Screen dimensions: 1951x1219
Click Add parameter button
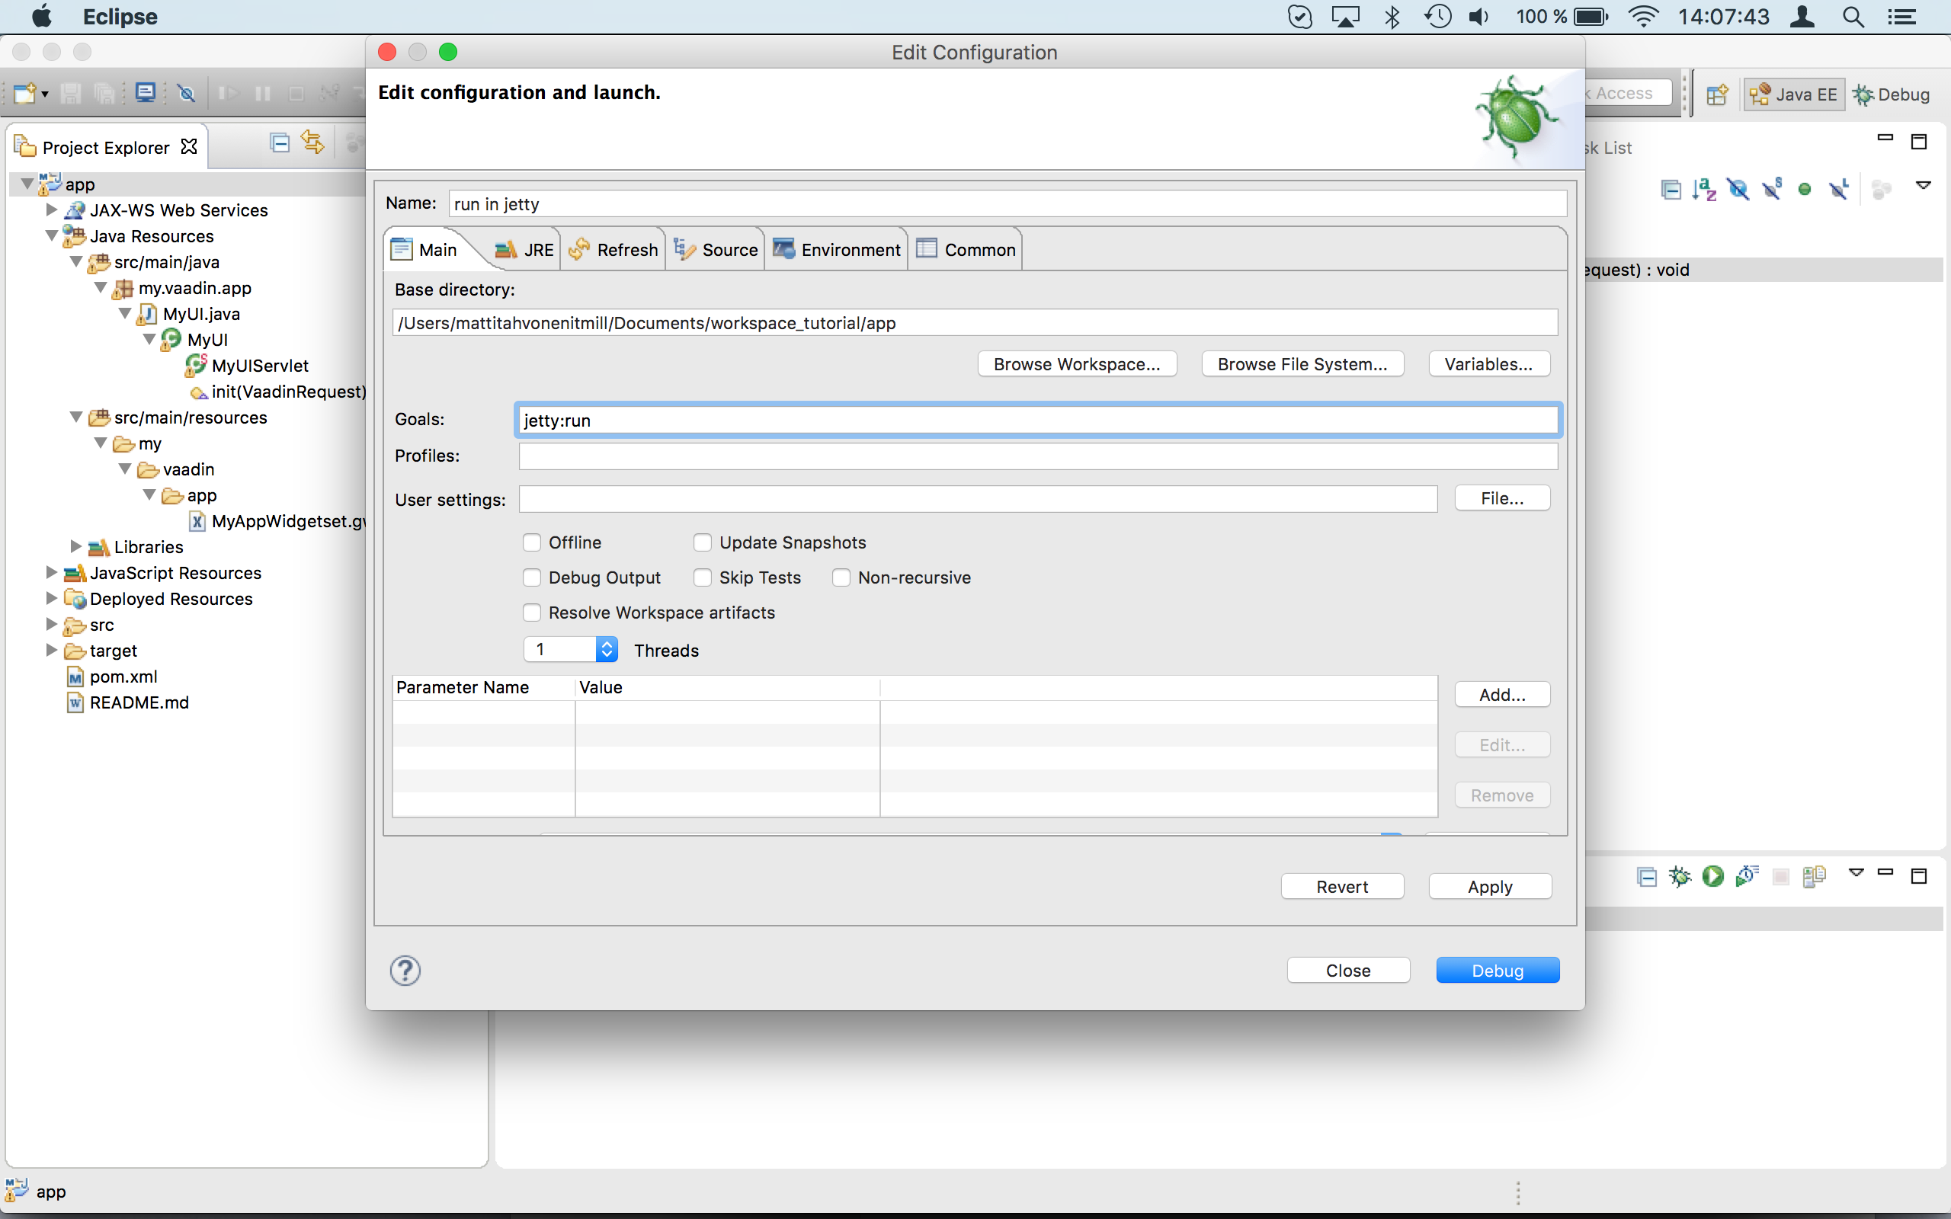point(1502,695)
